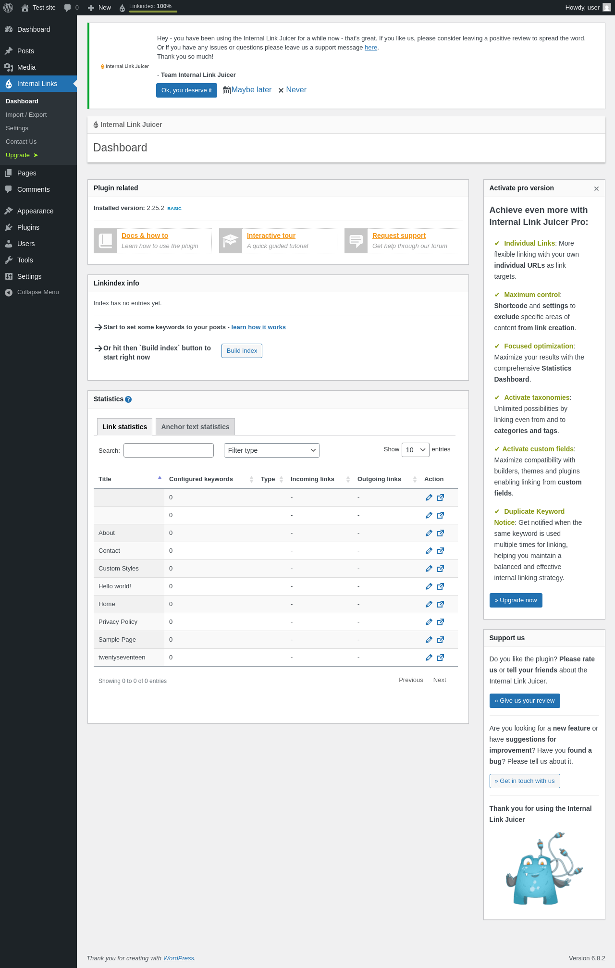
Task: Open Sample Page external link icon
Action: 441,640
